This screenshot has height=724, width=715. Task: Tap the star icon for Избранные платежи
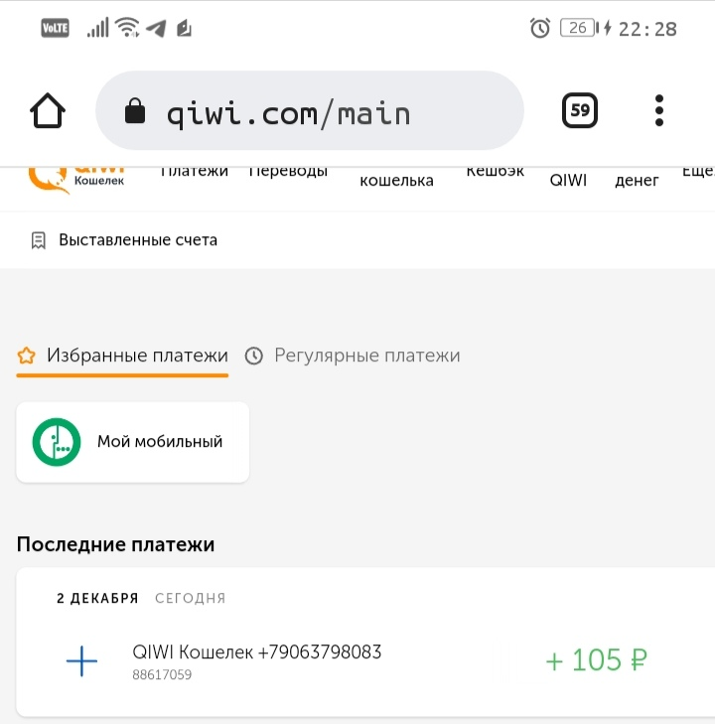26,356
